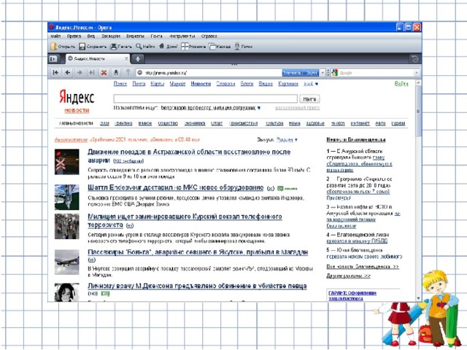Click the page vertical scrollbar thumb
Image resolution: width=467 pixels, height=350 pixels.
(418, 111)
